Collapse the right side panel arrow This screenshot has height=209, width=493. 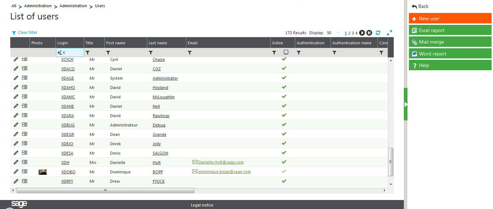406,104
